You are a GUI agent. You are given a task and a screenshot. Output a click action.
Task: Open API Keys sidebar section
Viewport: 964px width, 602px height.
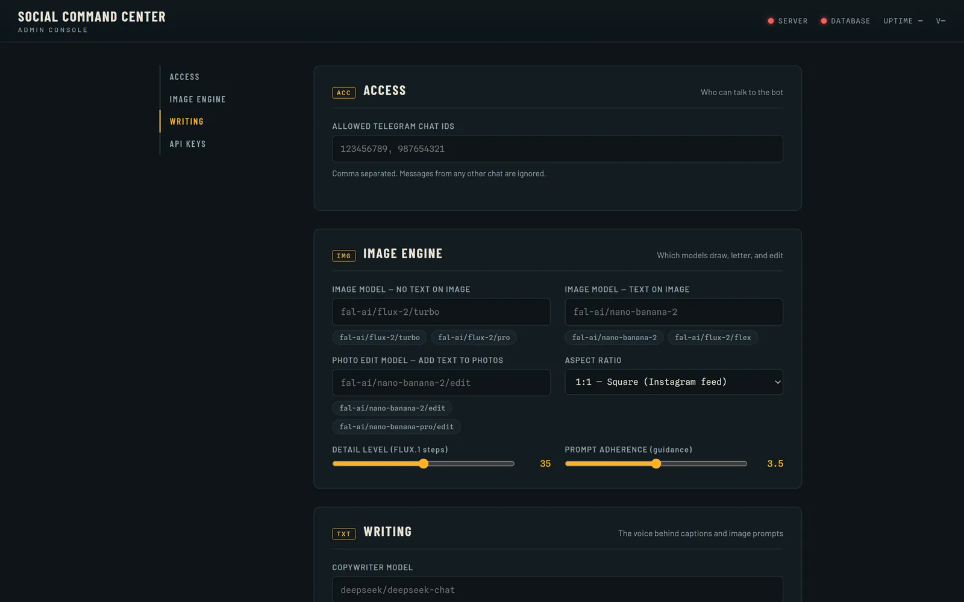187,144
